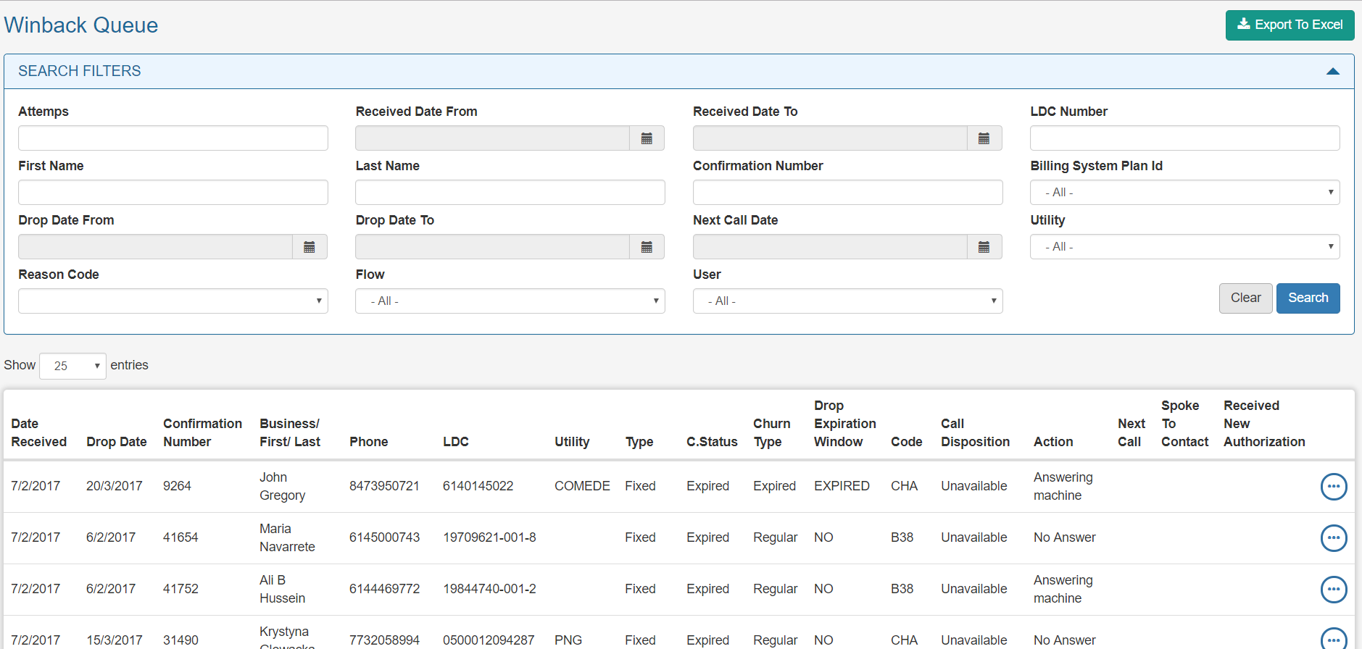Screen dimensions: 1362x649
Task: Select the Received Date From text box
Action: (x=492, y=138)
